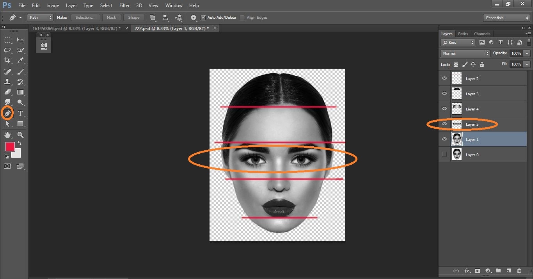This screenshot has height=279, width=533.
Task: Click the Mask button in options bar
Action: pyautogui.click(x=112, y=17)
